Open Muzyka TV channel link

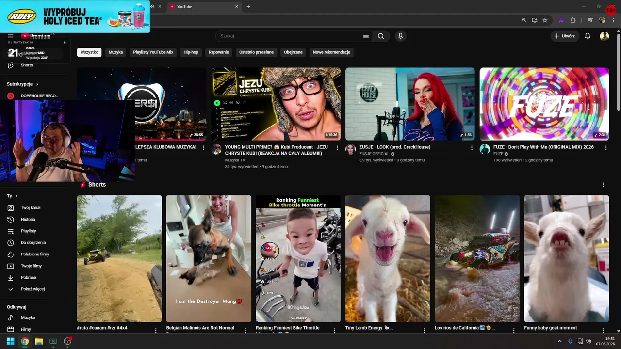point(235,160)
